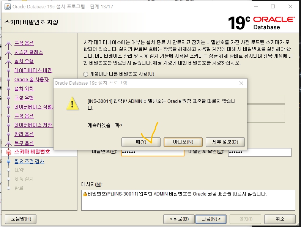Image resolution: width=301 pixels, height=227 pixels.
Task: Open the Oracle 홈 사용자 step
Action: point(32,79)
